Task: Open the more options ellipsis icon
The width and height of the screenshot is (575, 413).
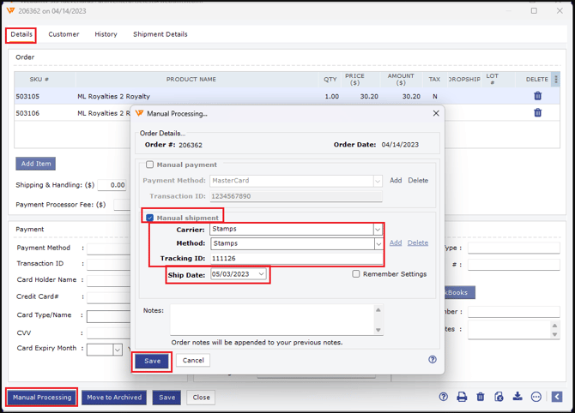Action: [536, 397]
